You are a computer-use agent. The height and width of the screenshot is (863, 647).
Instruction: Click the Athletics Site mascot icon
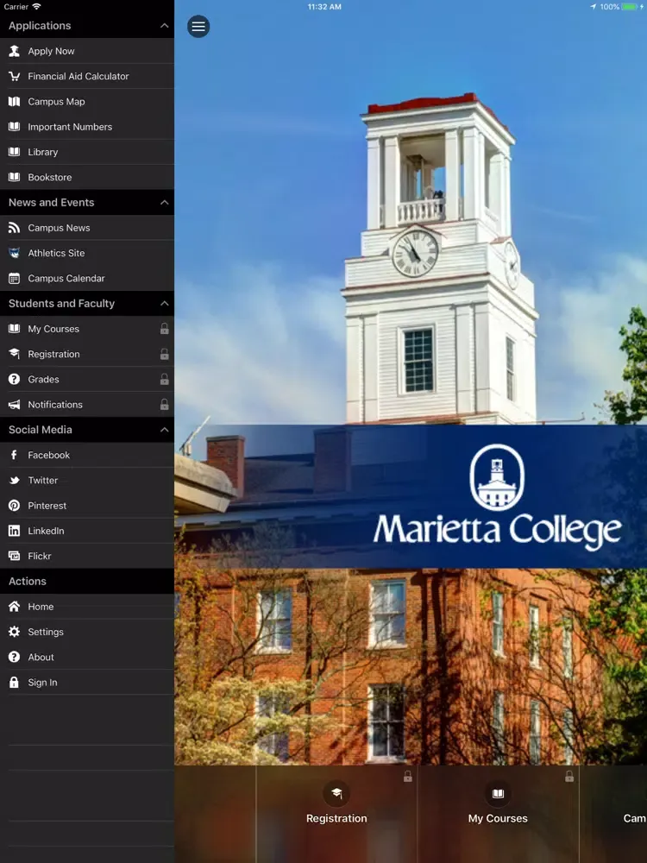(x=15, y=253)
